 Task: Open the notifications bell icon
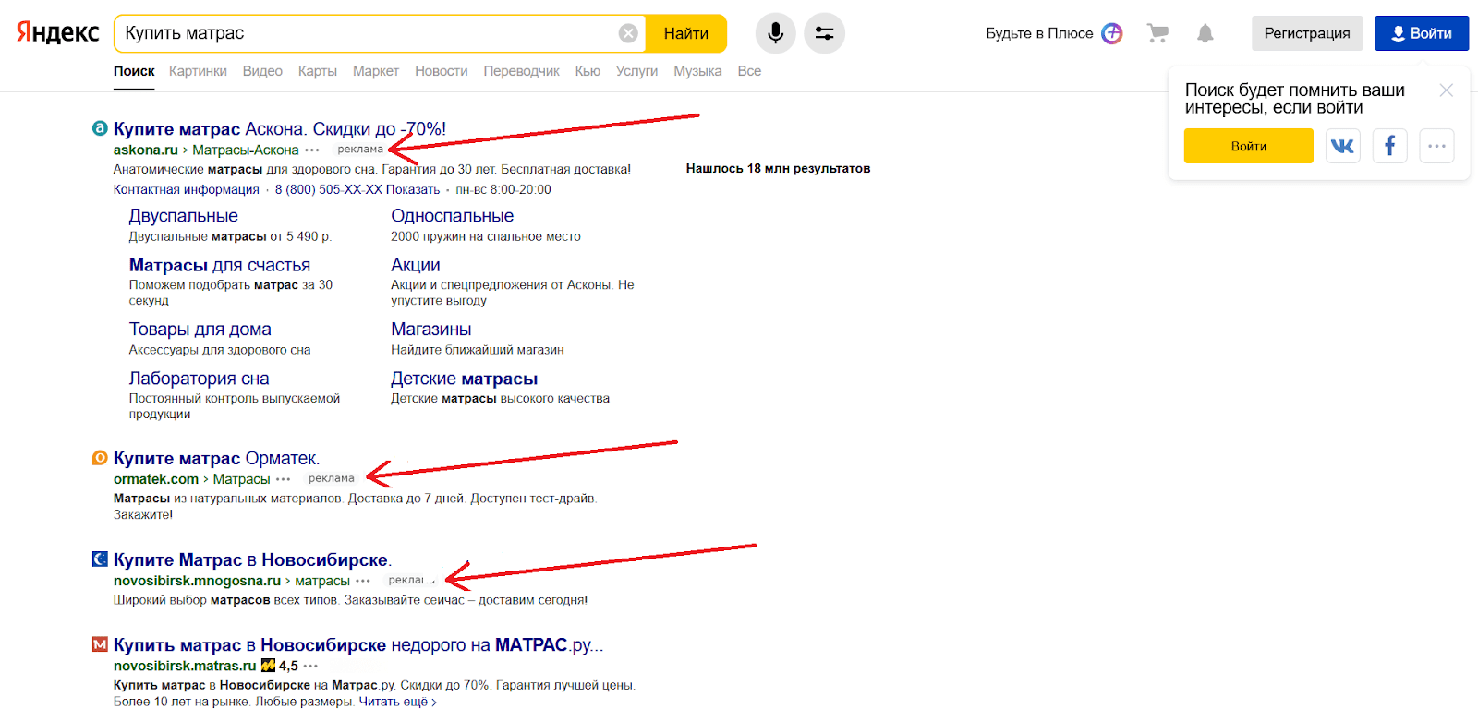click(1205, 33)
